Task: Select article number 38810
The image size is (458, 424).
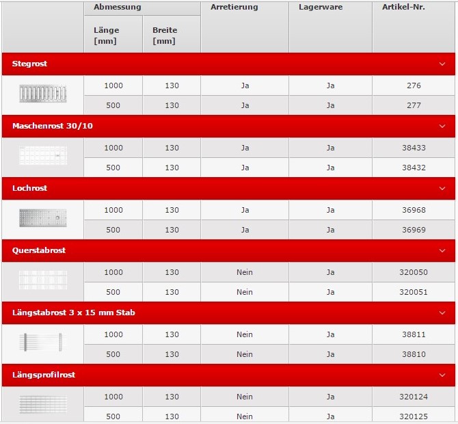Action: (x=414, y=354)
